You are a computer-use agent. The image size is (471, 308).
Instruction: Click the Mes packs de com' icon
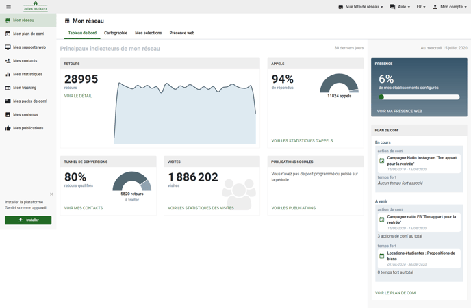(8, 101)
